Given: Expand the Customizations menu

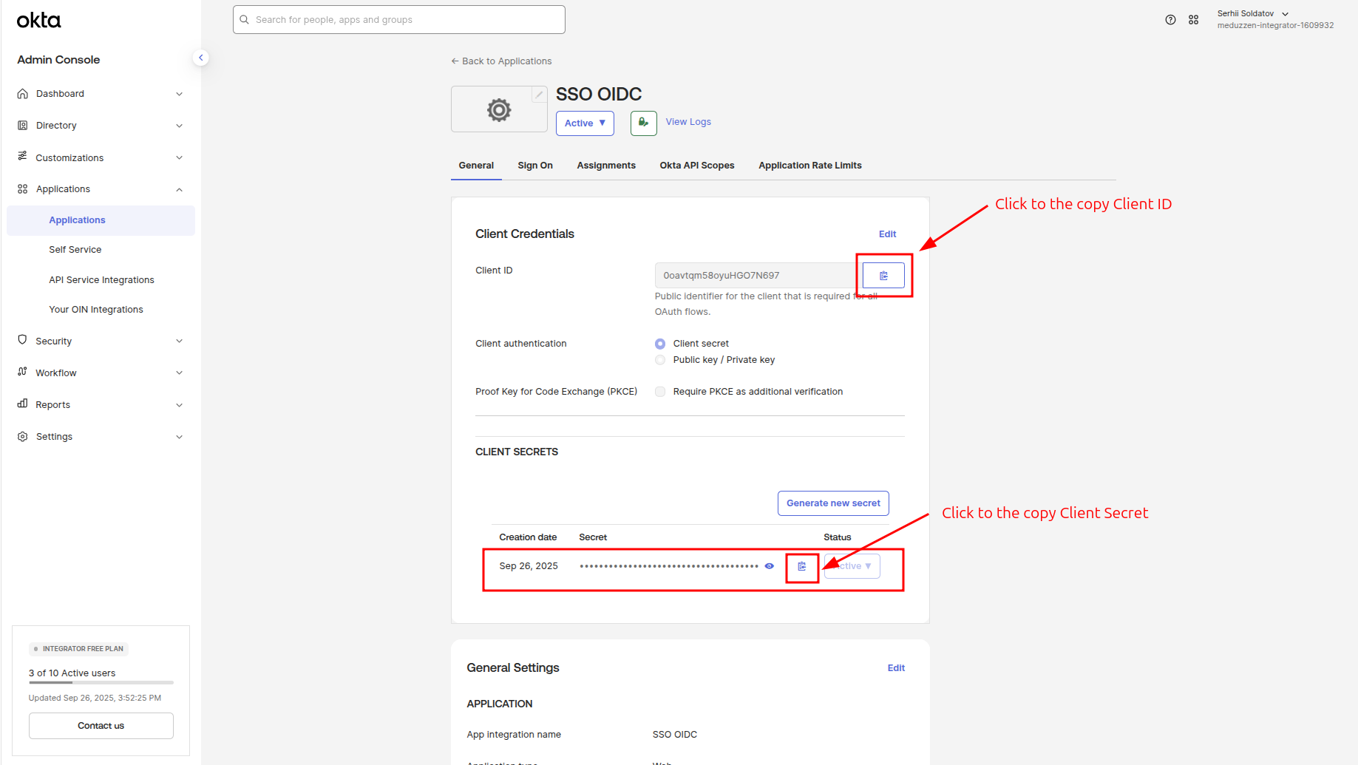Looking at the screenshot, I should tap(179, 157).
